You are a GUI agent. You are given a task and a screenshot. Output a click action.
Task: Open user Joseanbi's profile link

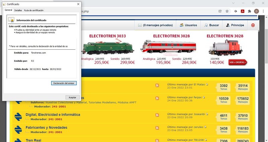[199, 114]
